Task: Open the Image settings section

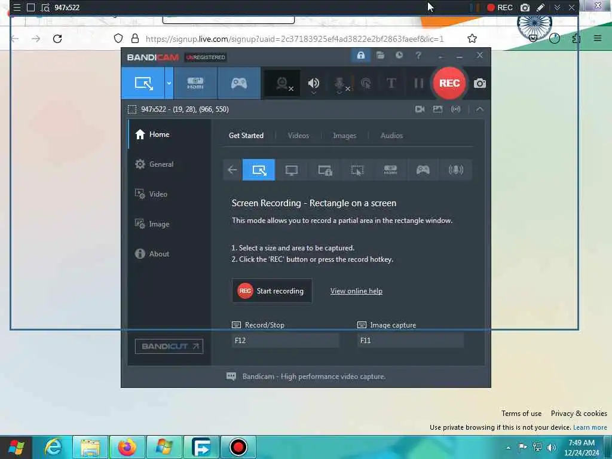Action: coord(169,224)
